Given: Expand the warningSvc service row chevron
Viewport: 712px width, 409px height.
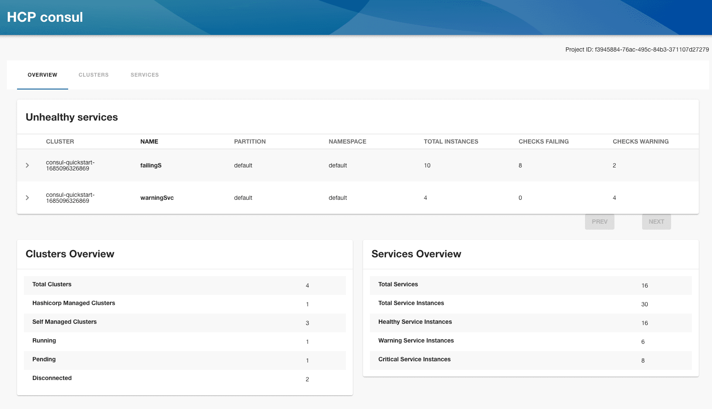Looking at the screenshot, I should point(27,198).
